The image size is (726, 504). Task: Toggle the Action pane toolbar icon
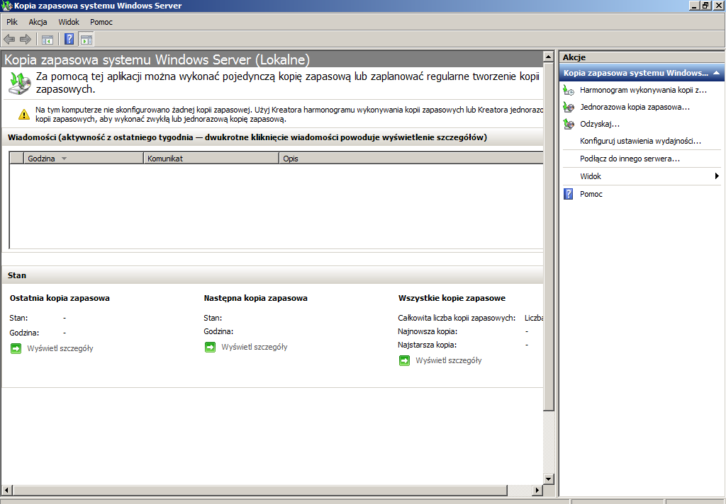point(86,40)
